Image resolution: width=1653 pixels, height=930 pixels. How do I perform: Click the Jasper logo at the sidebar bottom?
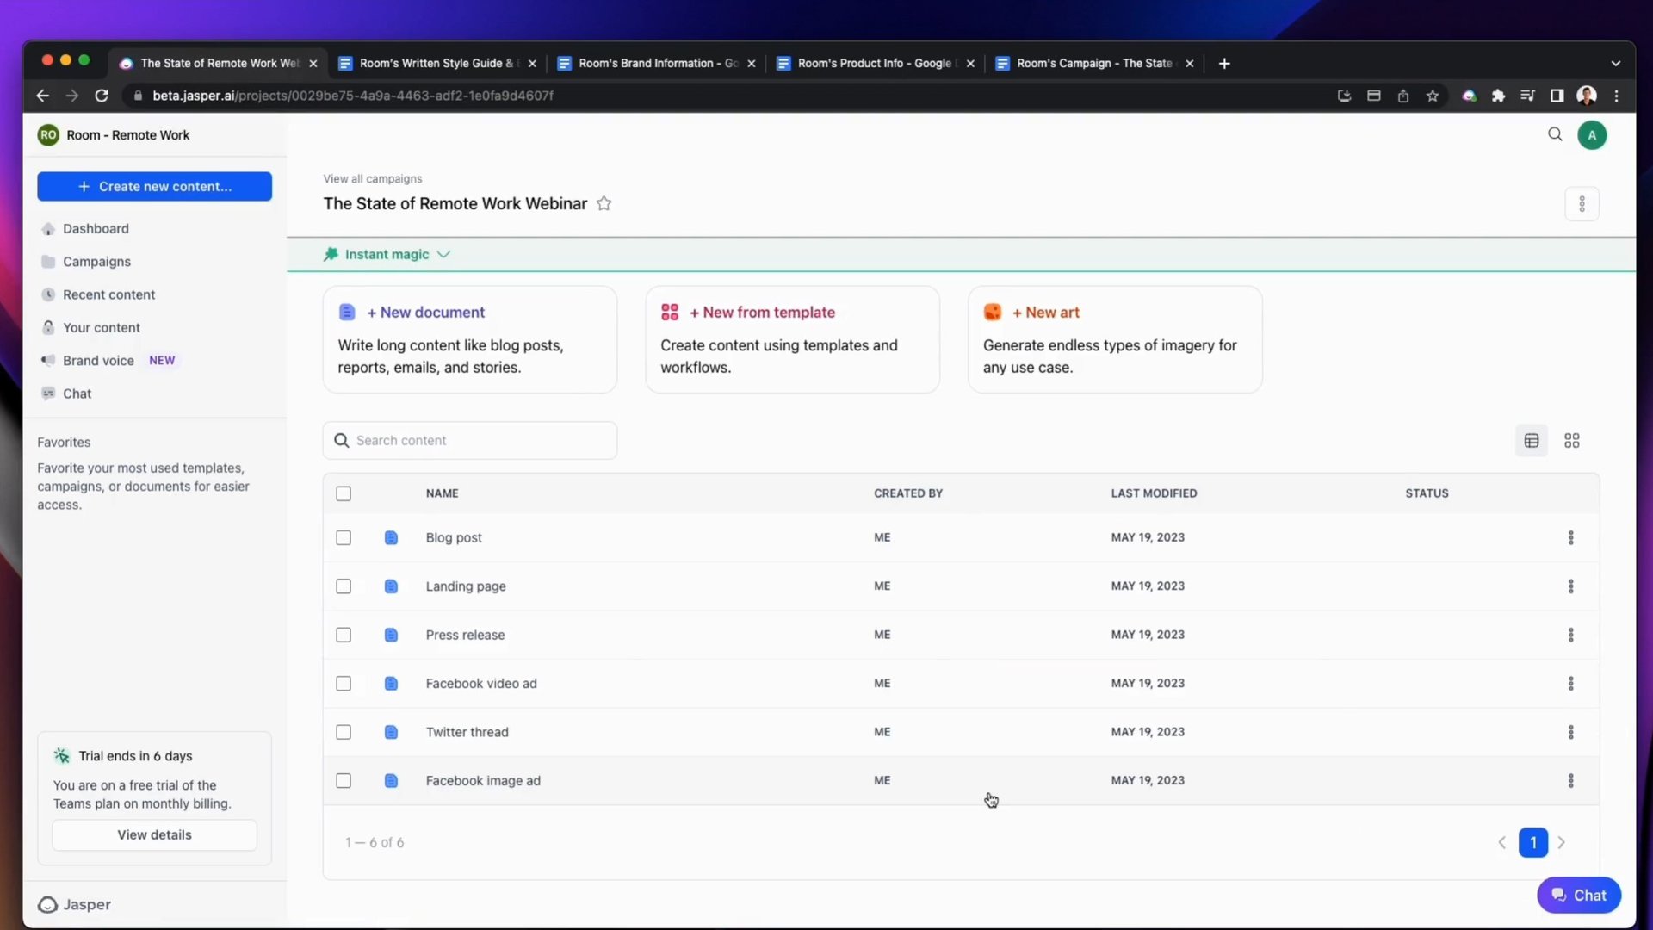pyautogui.click(x=74, y=904)
